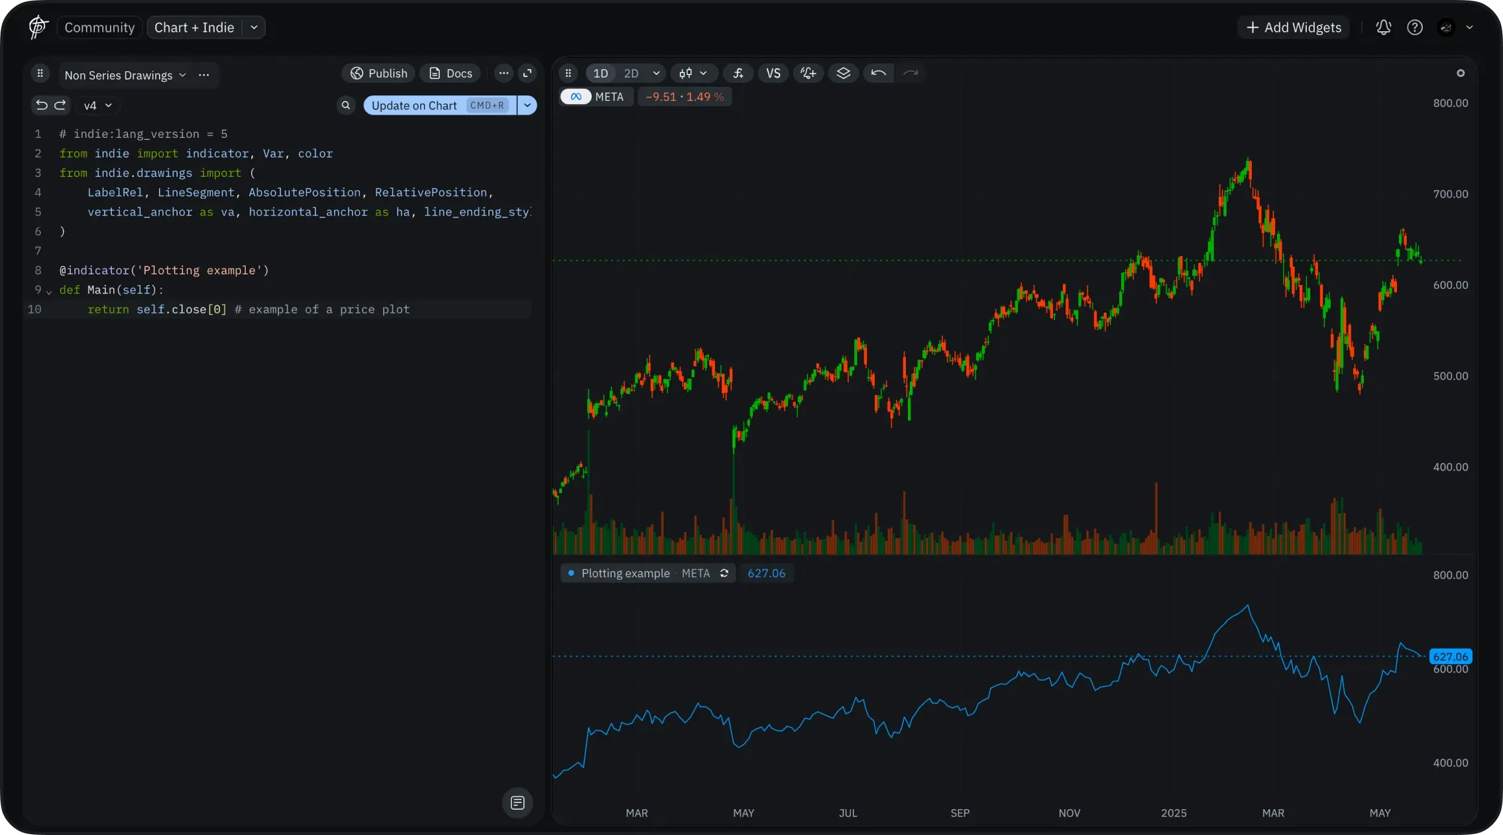This screenshot has width=1503, height=835.
Task: Open the timeframe dropdown chevron
Action: (656, 74)
